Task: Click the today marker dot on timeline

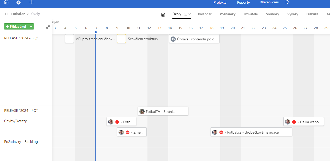Action: (96, 32)
